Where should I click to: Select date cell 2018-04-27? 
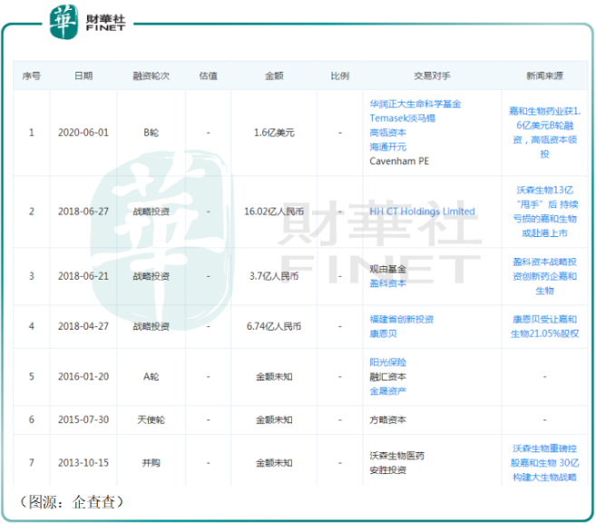(83, 327)
